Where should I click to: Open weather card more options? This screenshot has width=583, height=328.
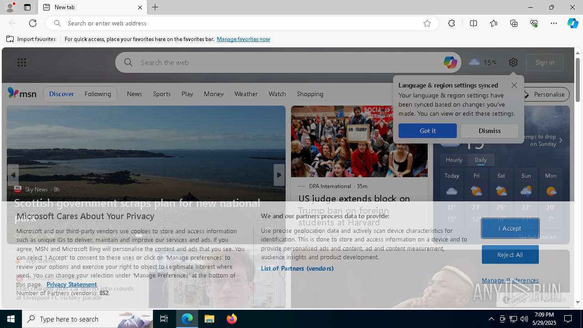pos(556,117)
